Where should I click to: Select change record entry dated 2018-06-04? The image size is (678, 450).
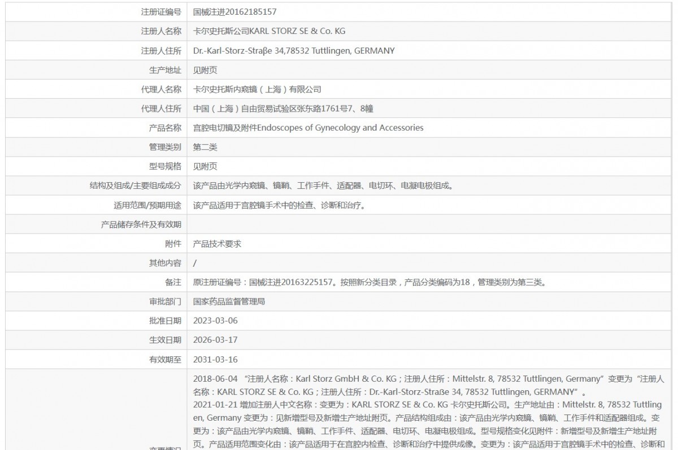click(429, 385)
